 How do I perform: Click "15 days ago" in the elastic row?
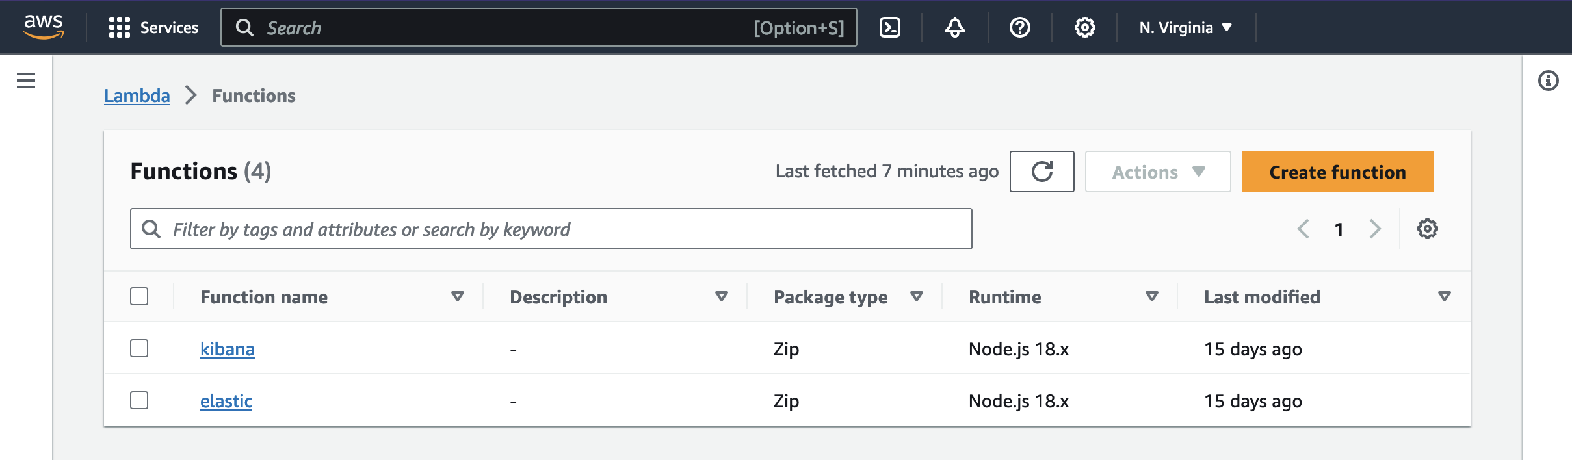point(1253,401)
